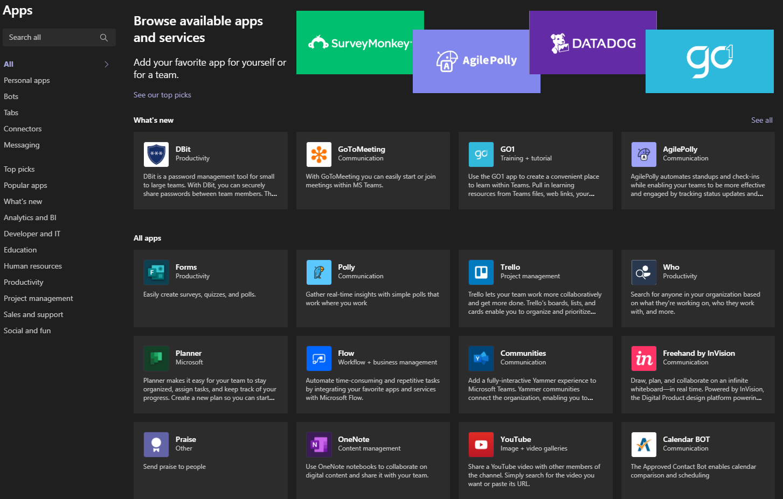Image resolution: width=783 pixels, height=499 pixels.
Task: Select the All category in sidebar
Action: point(9,64)
